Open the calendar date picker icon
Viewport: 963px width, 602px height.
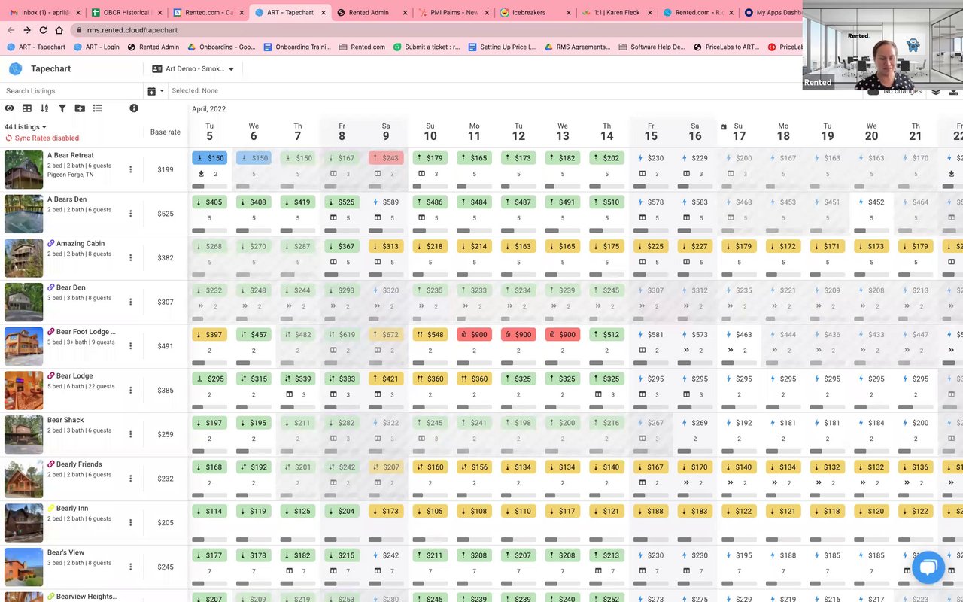(152, 91)
